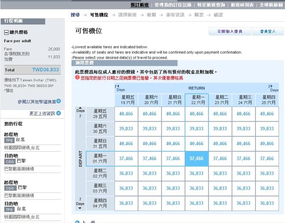The image size is (285, 223).
Task: Show later 7 days of departure dates
Action: (x=80, y=208)
